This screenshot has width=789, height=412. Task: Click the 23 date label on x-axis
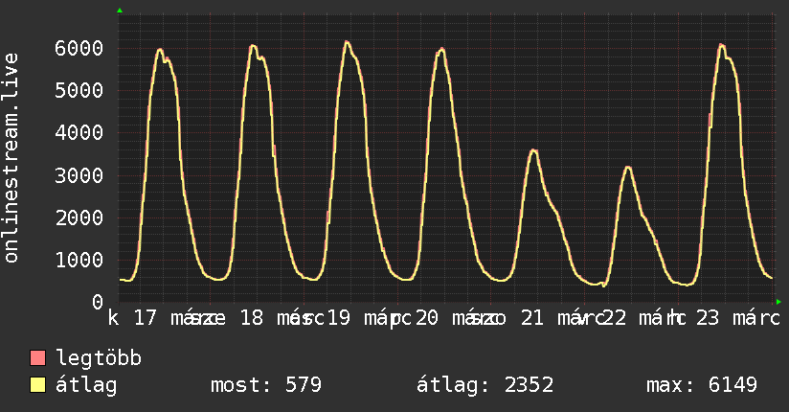708,318
